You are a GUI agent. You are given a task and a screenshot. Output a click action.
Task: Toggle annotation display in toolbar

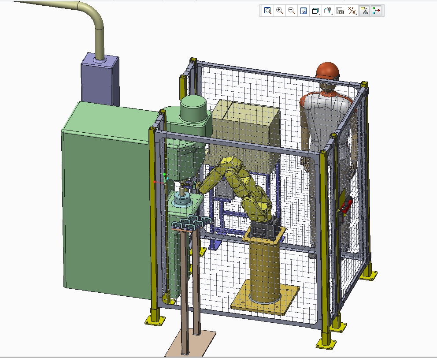click(x=364, y=11)
